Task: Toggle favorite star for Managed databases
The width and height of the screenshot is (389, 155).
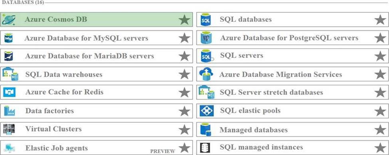Action: tap(380, 129)
